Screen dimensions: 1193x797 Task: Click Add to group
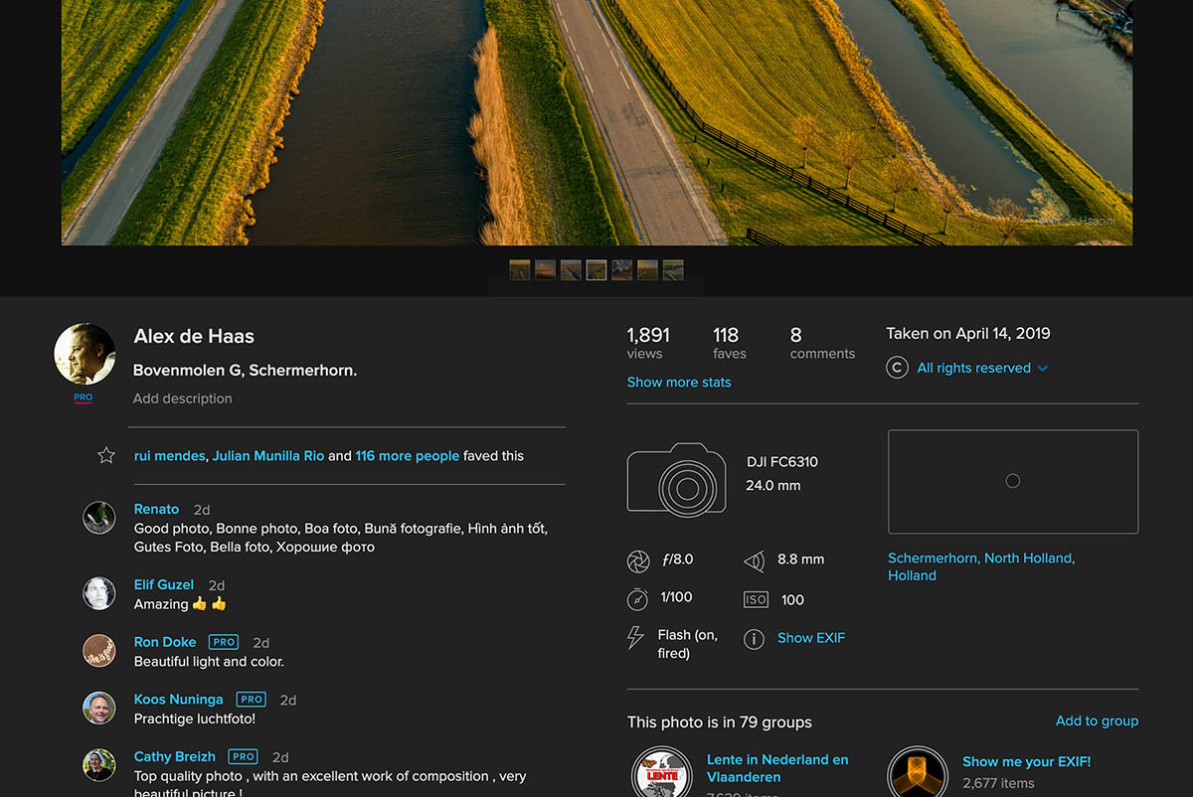pos(1097,720)
